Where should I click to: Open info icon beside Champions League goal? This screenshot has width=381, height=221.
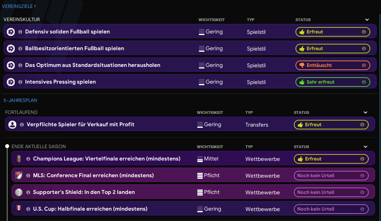28,159
